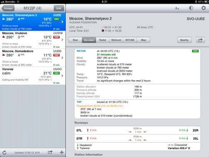Refresh the station list with the reload icon
Image resolution: width=209 pixels, height=157 pixels.
(x=5, y=152)
